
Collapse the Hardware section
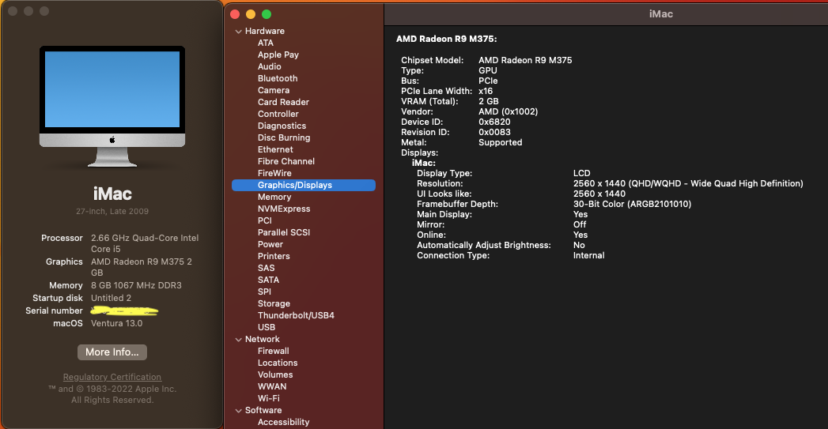coord(238,32)
